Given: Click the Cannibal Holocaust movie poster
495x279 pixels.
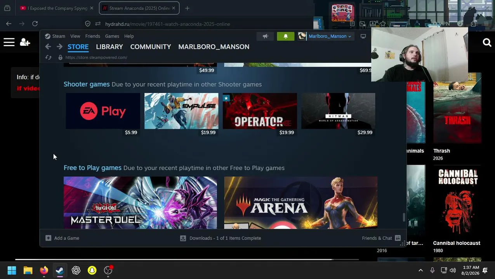Looking at the screenshot, I should [457, 200].
